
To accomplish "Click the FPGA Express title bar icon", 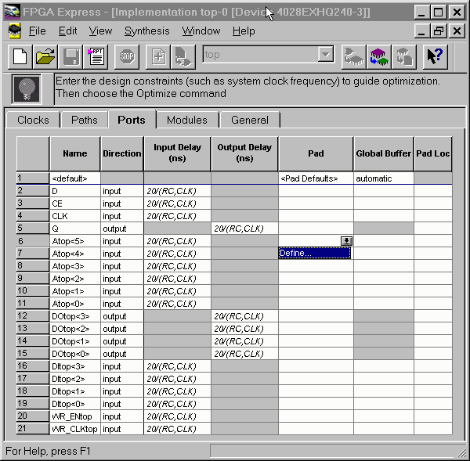I will pyautogui.click(x=13, y=12).
